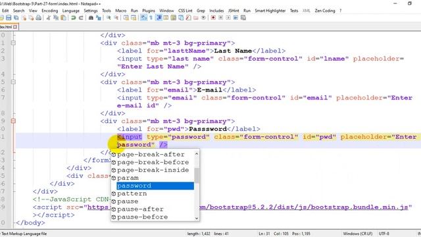The image size is (421, 237).
Task: Collapse the Password div red fold marker
Action: pos(13,121)
